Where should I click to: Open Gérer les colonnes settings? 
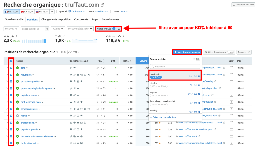click(x=219, y=52)
